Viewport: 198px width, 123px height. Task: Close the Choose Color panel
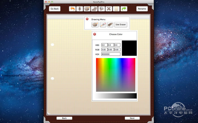click(x=94, y=34)
